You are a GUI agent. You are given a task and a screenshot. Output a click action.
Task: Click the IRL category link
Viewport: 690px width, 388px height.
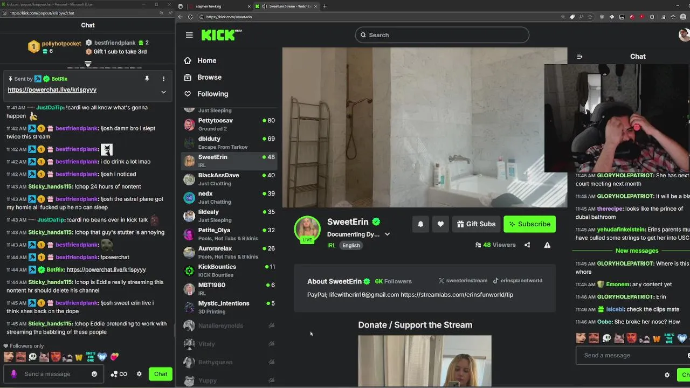[x=332, y=245]
